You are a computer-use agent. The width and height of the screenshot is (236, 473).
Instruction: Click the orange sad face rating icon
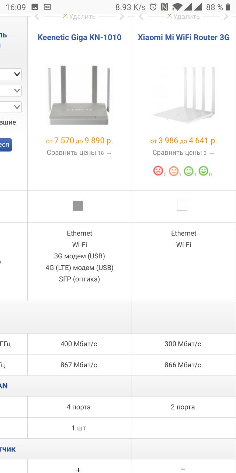click(x=173, y=171)
